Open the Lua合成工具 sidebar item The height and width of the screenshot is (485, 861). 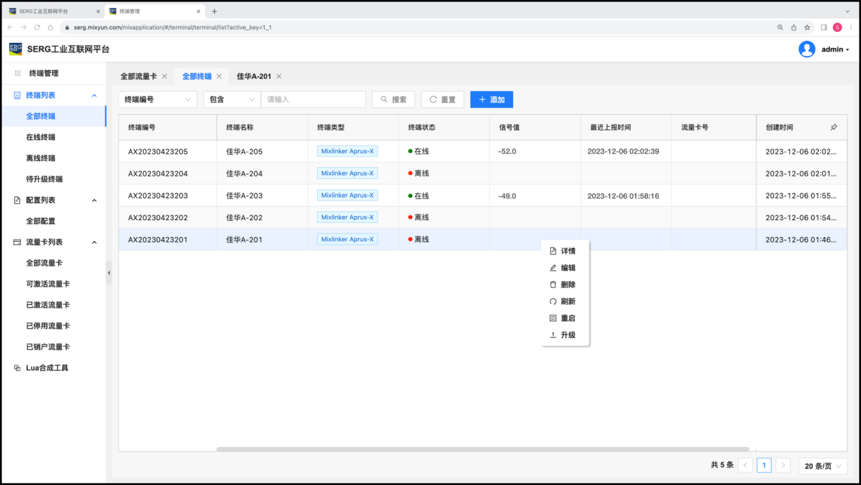47,368
